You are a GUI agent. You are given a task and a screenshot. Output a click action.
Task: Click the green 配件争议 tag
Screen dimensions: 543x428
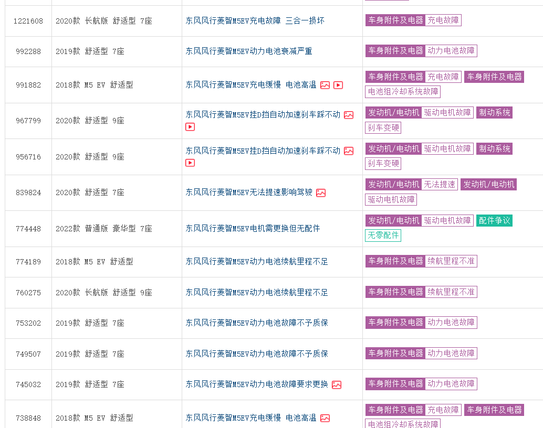pyautogui.click(x=494, y=220)
